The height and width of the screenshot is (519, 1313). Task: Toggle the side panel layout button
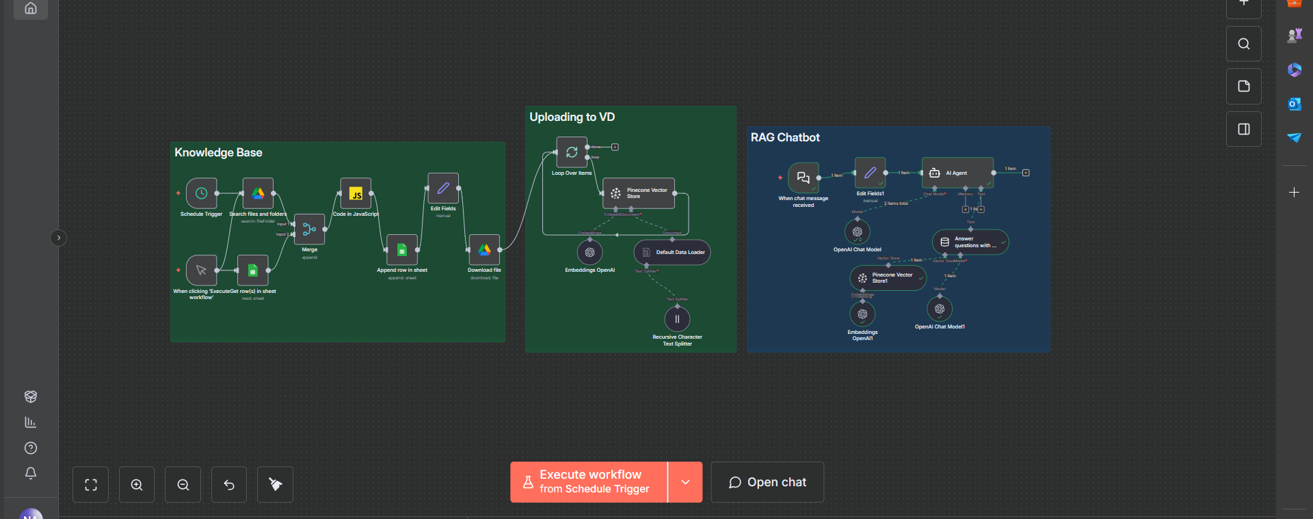[1244, 129]
